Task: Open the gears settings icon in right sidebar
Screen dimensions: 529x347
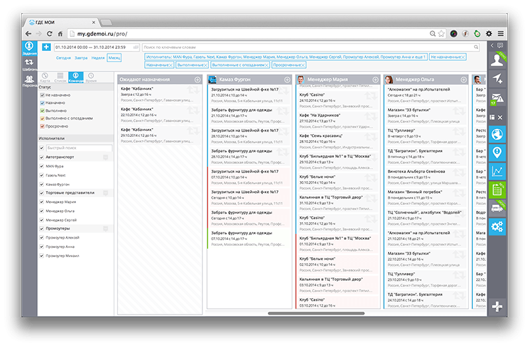Action: point(497,227)
